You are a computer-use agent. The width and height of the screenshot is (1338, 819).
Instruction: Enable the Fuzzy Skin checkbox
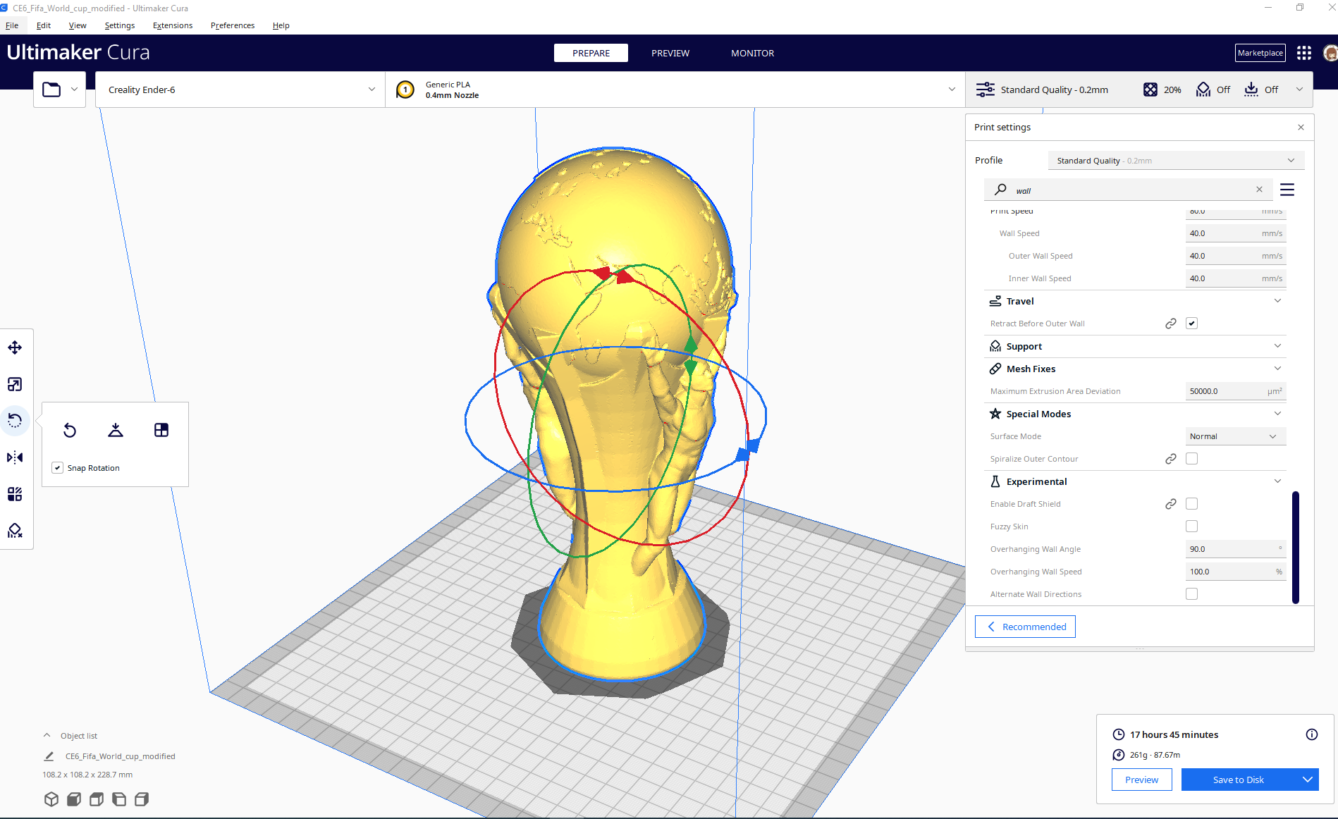(x=1191, y=526)
